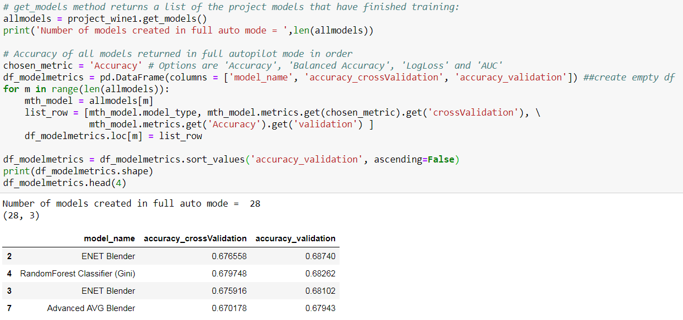Viewport: 683px width, 320px height.
Task: Click the accuracy_validation column header
Action: 295,238
